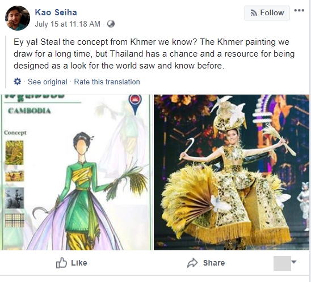Open the post options three-dots menu

(299, 11)
